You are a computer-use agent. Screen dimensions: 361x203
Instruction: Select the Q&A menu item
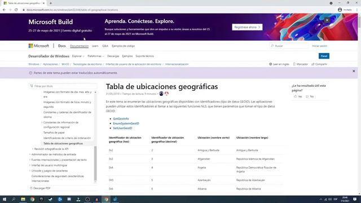click(x=105, y=46)
